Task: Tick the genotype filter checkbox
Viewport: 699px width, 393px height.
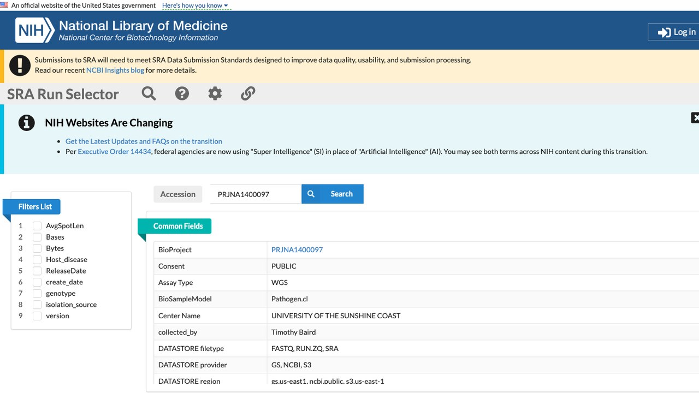Action: [37, 294]
